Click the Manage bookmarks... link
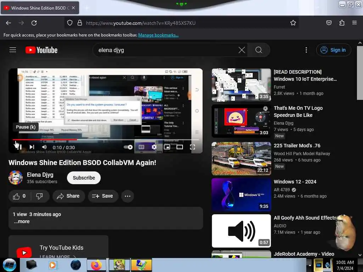 [158, 35]
